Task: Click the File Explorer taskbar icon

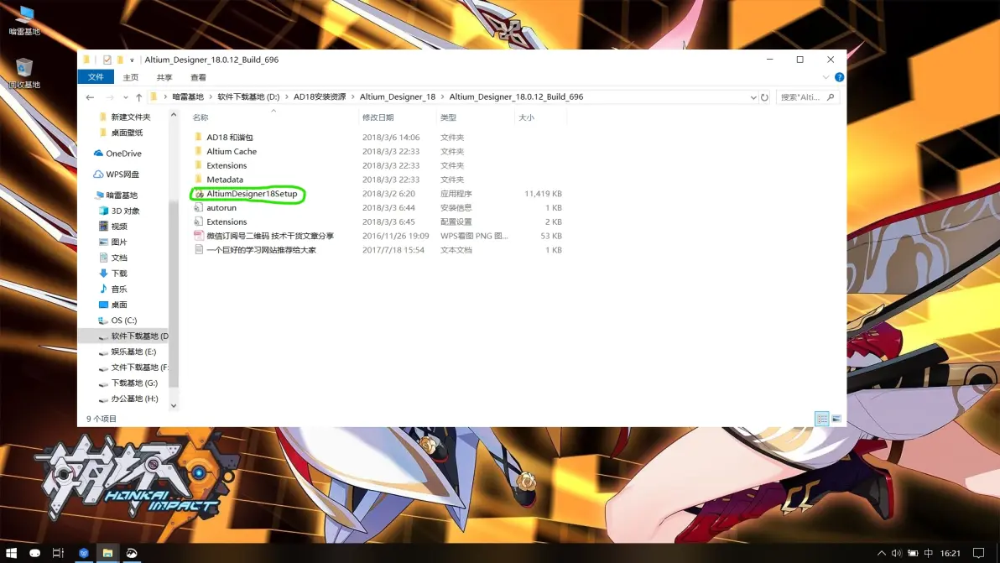Action: [x=107, y=553]
